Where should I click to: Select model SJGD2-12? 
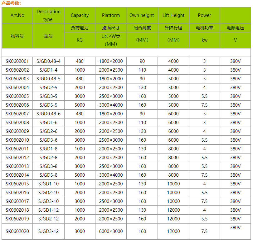coord(48,219)
